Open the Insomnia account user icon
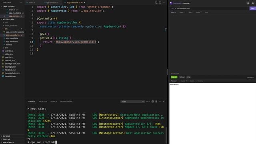 click(x=253, y=3)
